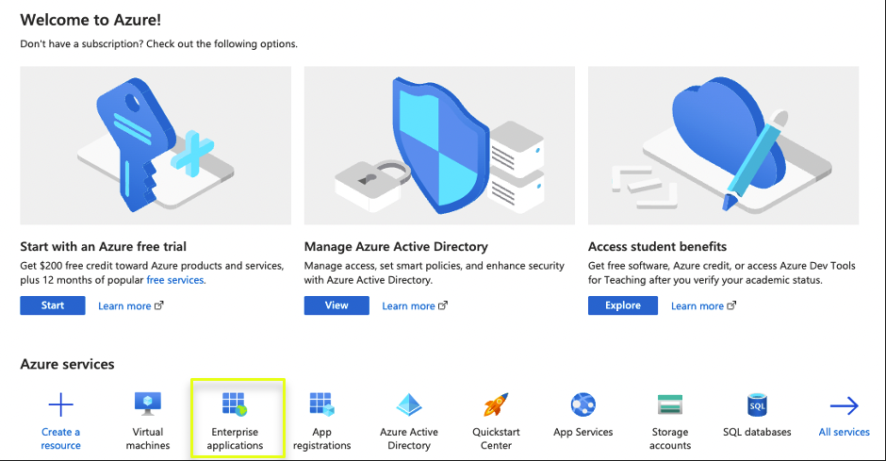The height and width of the screenshot is (461, 886).
Task: Click the Enterprise applications label text
Action: [x=235, y=438]
